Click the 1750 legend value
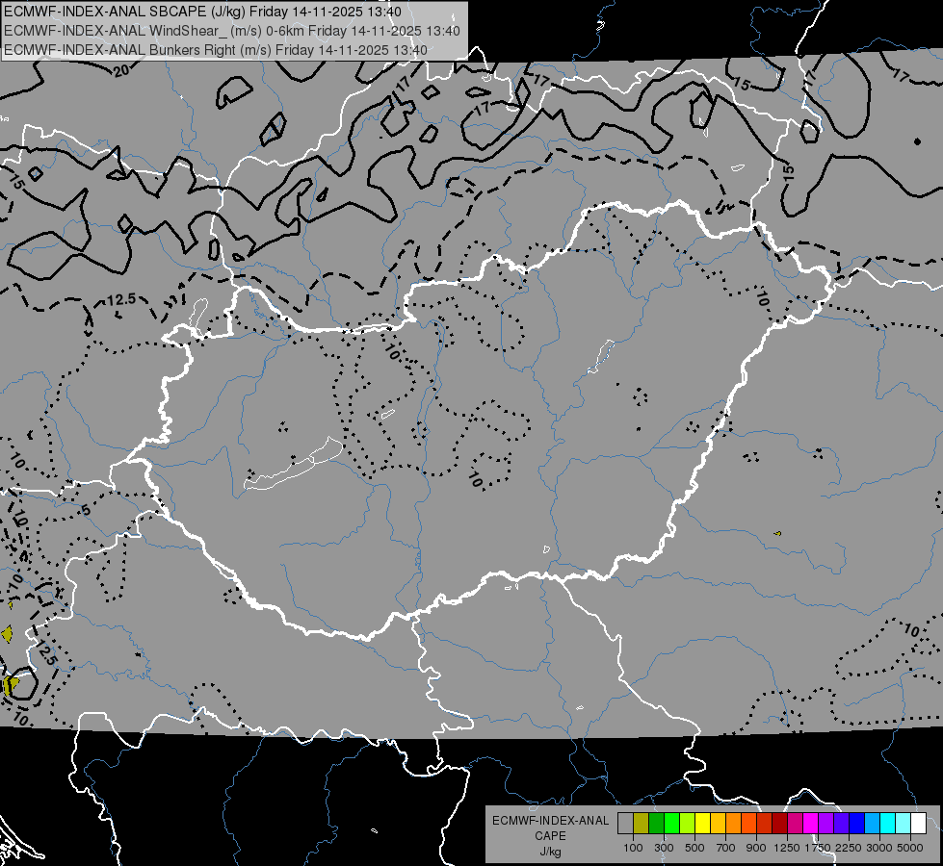This screenshot has width=943, height=866. coord(818,848)
